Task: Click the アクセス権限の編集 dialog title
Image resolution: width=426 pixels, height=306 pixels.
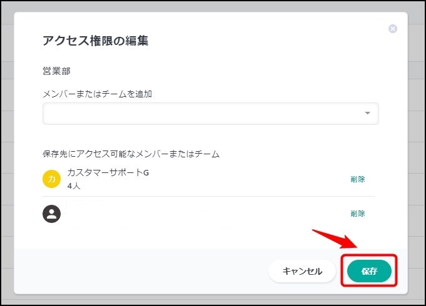Action: 95,41
